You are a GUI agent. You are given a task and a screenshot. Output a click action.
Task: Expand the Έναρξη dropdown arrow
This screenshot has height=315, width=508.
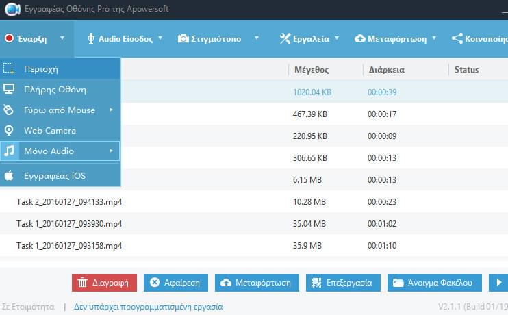click(62, 38)
